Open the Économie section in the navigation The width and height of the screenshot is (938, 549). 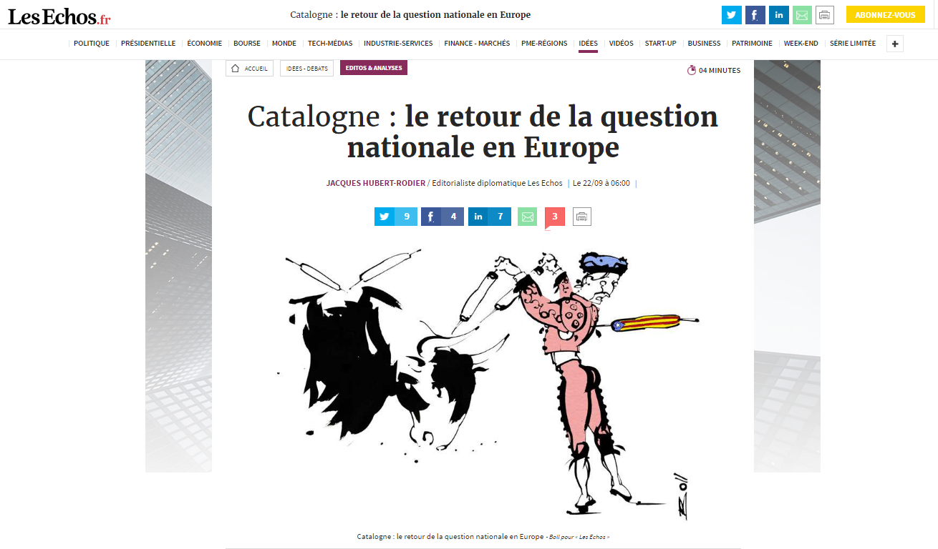[x=205, y=44]
